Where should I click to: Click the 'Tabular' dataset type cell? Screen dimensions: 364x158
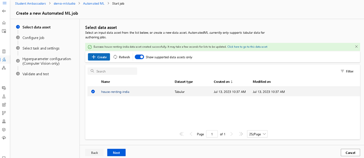(x=179, y=92)
